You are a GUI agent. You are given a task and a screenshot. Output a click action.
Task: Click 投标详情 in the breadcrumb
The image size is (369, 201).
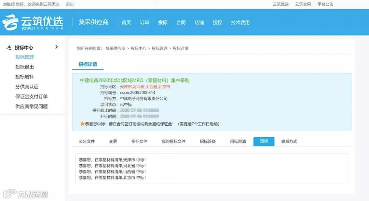[180, 48]
